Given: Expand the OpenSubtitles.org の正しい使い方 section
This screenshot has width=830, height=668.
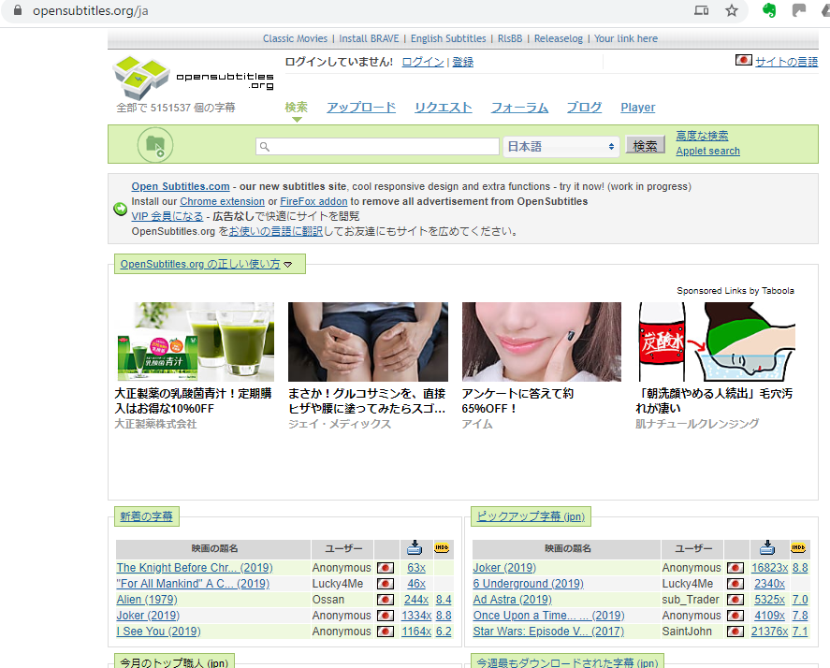Looking at the screenshot, I should [x=206, y=264].
